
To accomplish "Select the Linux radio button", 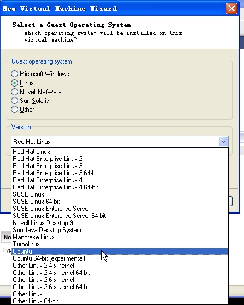I will (x=15, y=83).
